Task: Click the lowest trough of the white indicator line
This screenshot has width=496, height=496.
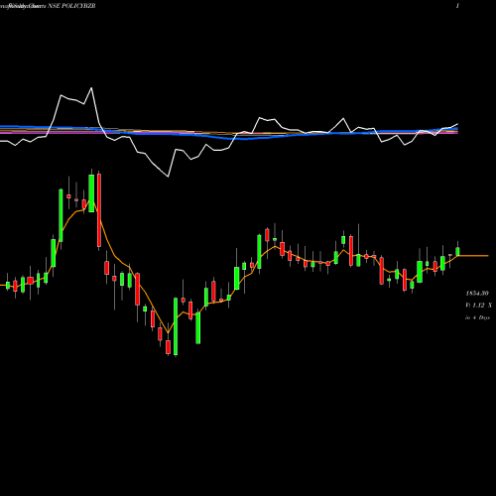Action: point(168,177)
